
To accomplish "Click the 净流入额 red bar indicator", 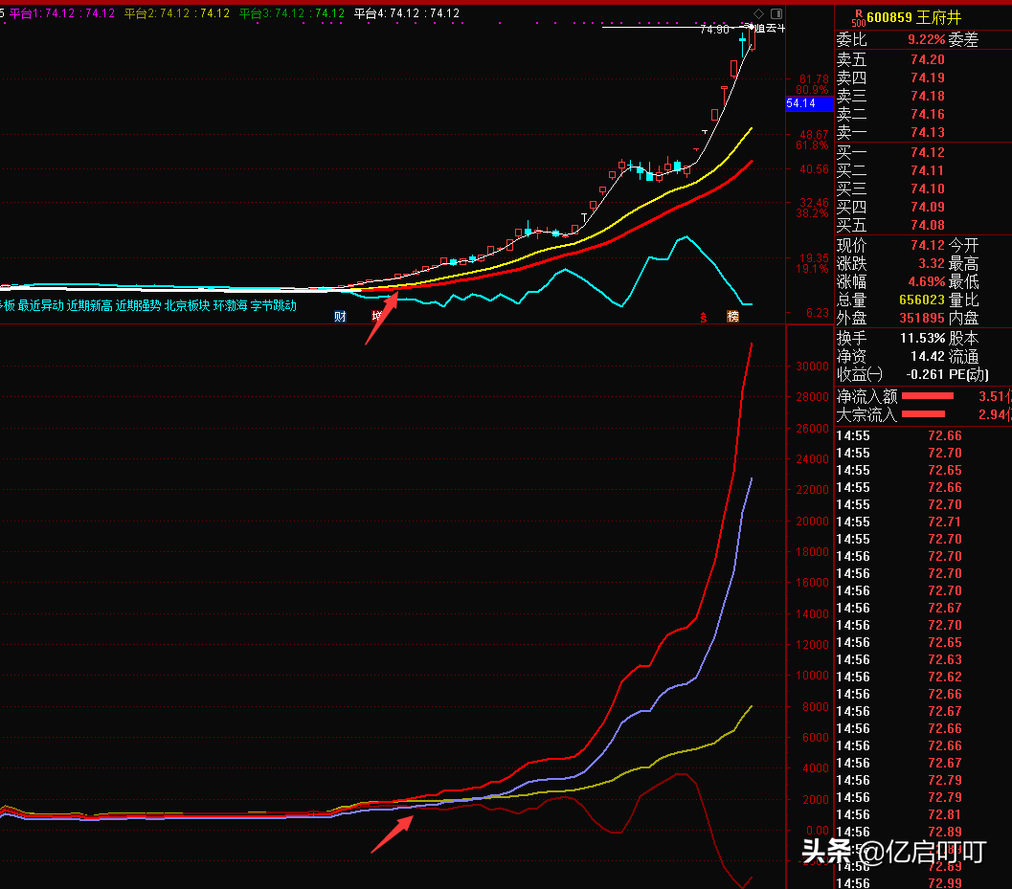I will pos(928,395).
